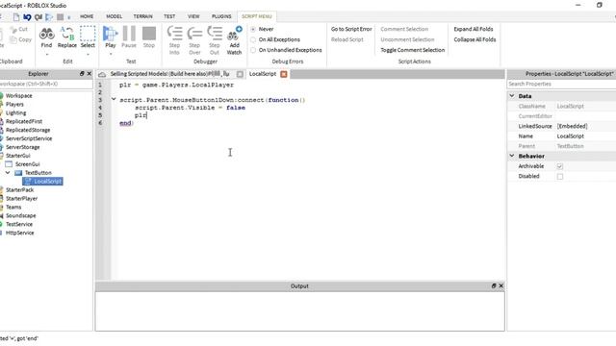Click Cut in the Clipboard group
The image size is (616, 346).
(19, 30)
